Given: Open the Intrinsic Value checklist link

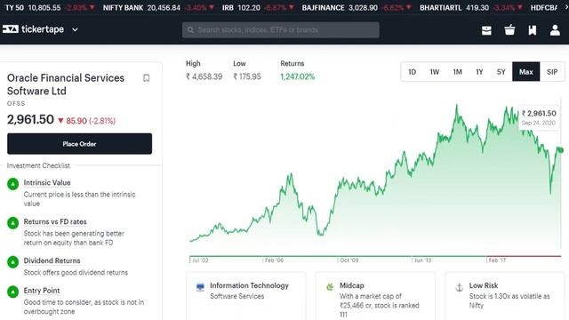Looking at the screenshot, I should click(47, 183).
